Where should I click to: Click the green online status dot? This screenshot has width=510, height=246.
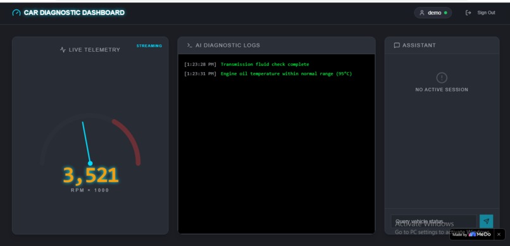pos(445,13)
